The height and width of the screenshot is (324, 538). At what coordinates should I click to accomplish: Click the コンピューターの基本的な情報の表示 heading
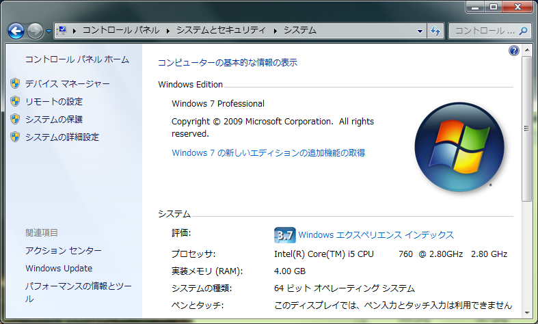[x=227, y=62]
